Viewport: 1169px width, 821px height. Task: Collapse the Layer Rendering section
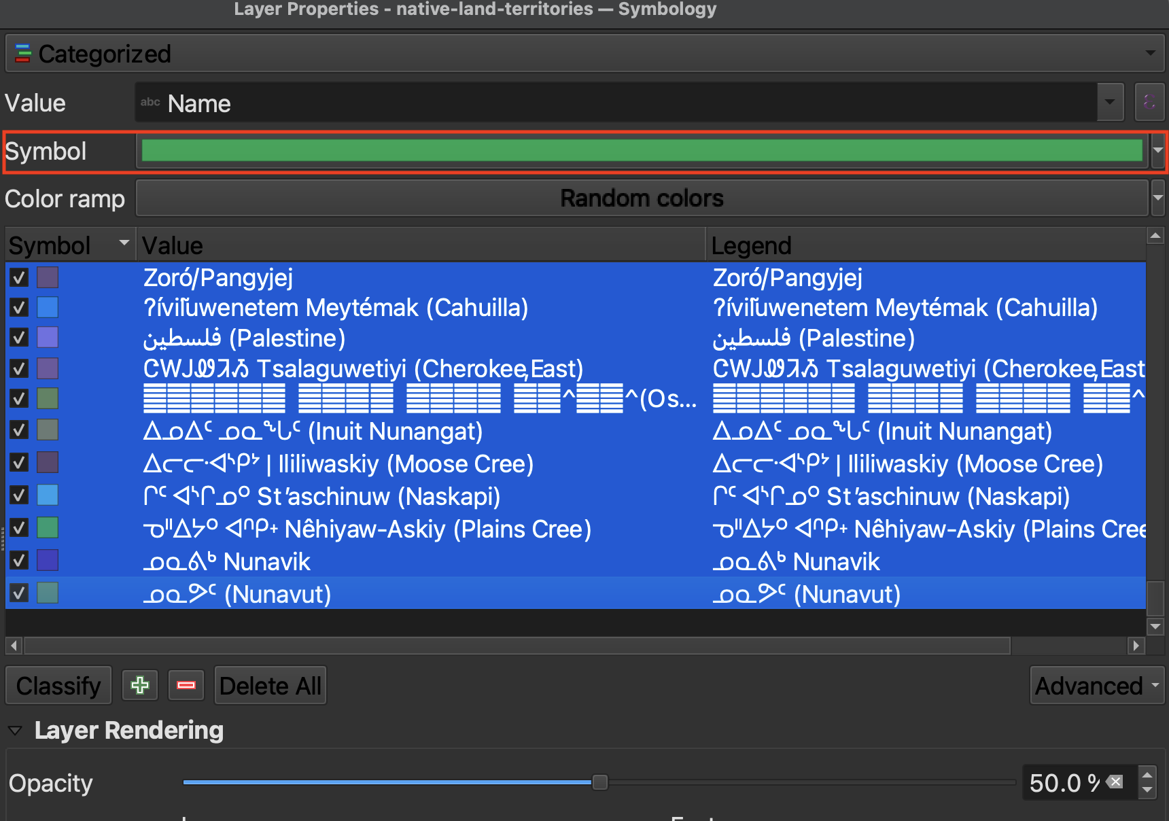pos(15,731)
